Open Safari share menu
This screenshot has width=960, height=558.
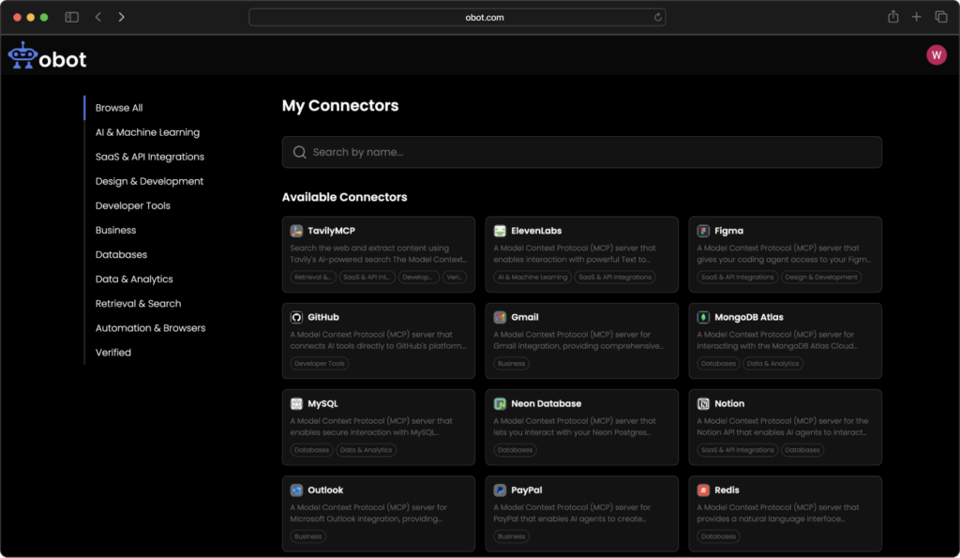[x=892, y=17]
